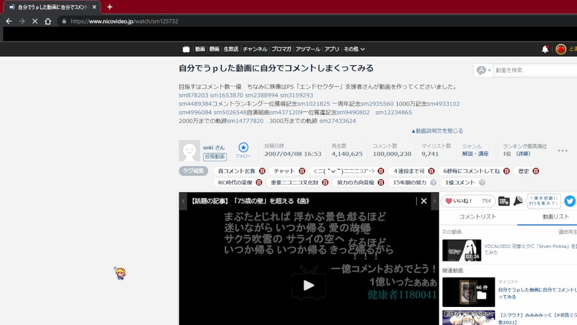This screenshot has height=325, width=577.
Task: Click dictionary icon beside 重要ニコニコ文化財 tag
Action: (325, 182)
